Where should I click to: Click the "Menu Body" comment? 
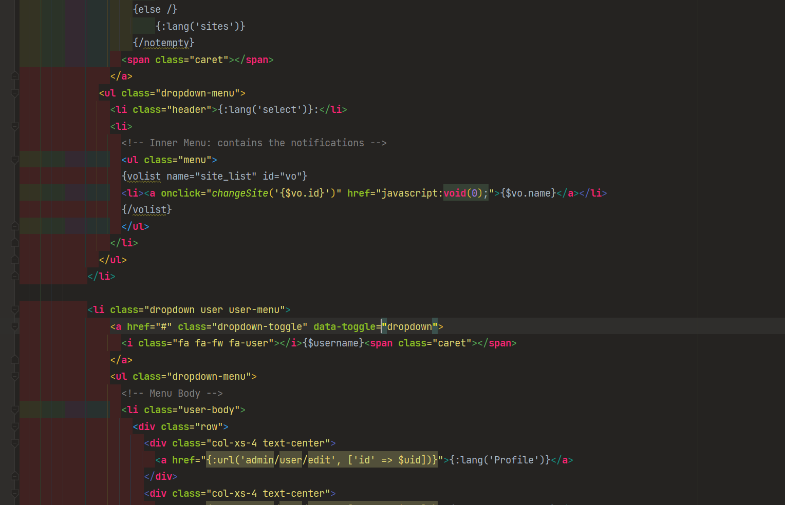click(172, 393)
